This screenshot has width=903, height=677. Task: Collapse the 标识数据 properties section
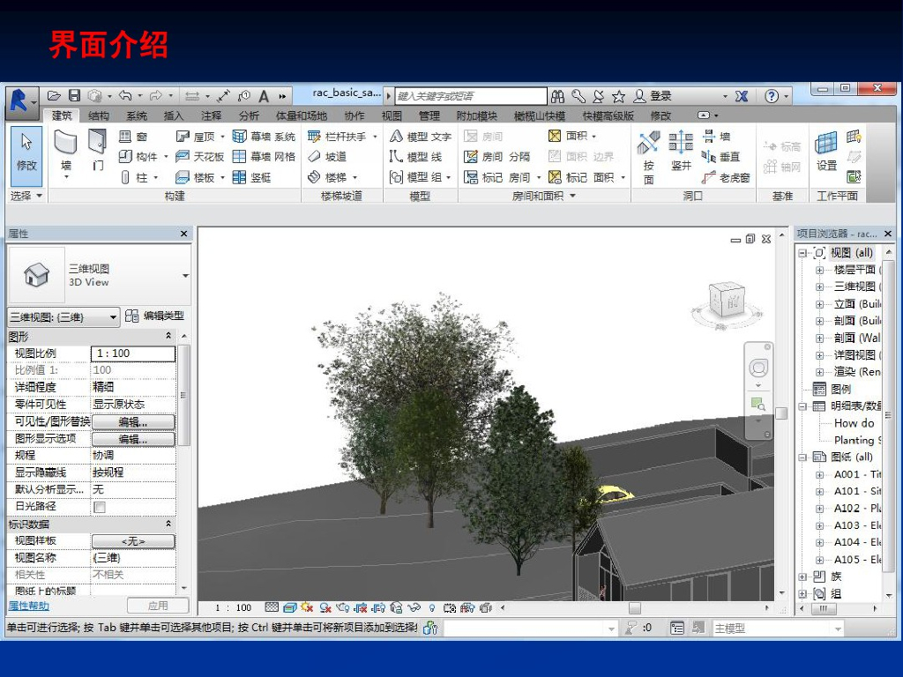coord(168,524)
